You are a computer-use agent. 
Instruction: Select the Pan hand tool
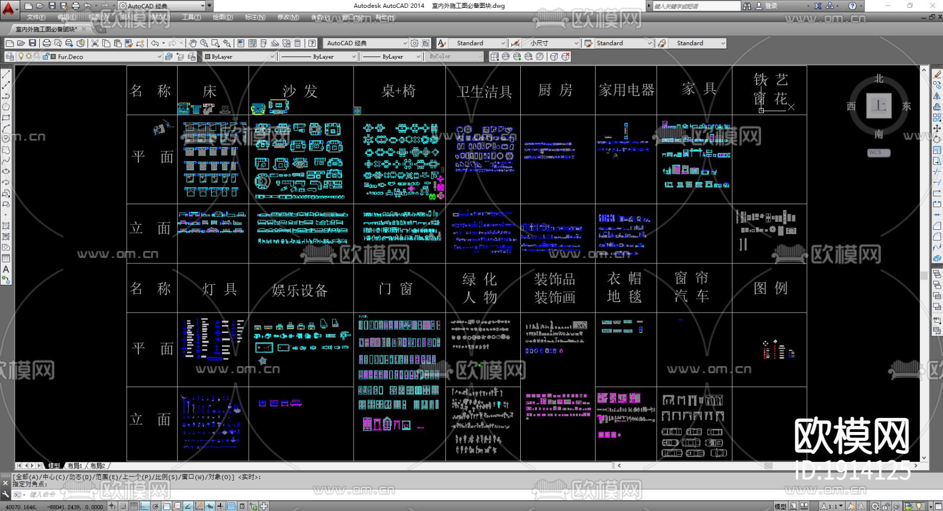pos(193,43)
